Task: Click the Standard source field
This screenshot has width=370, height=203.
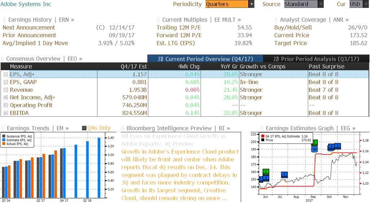Action: pos(301,4)
